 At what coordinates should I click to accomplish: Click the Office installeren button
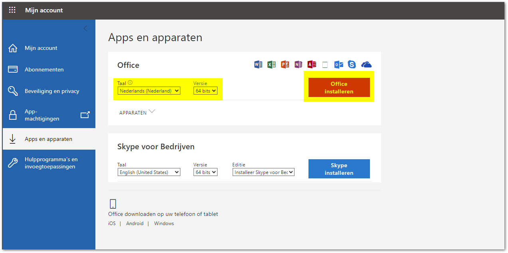[x=339, y=87]
